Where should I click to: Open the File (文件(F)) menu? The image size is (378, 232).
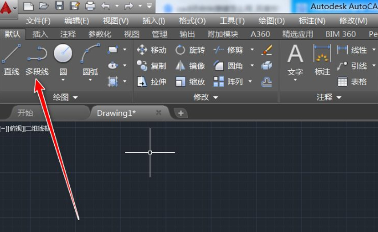[38, 21]
